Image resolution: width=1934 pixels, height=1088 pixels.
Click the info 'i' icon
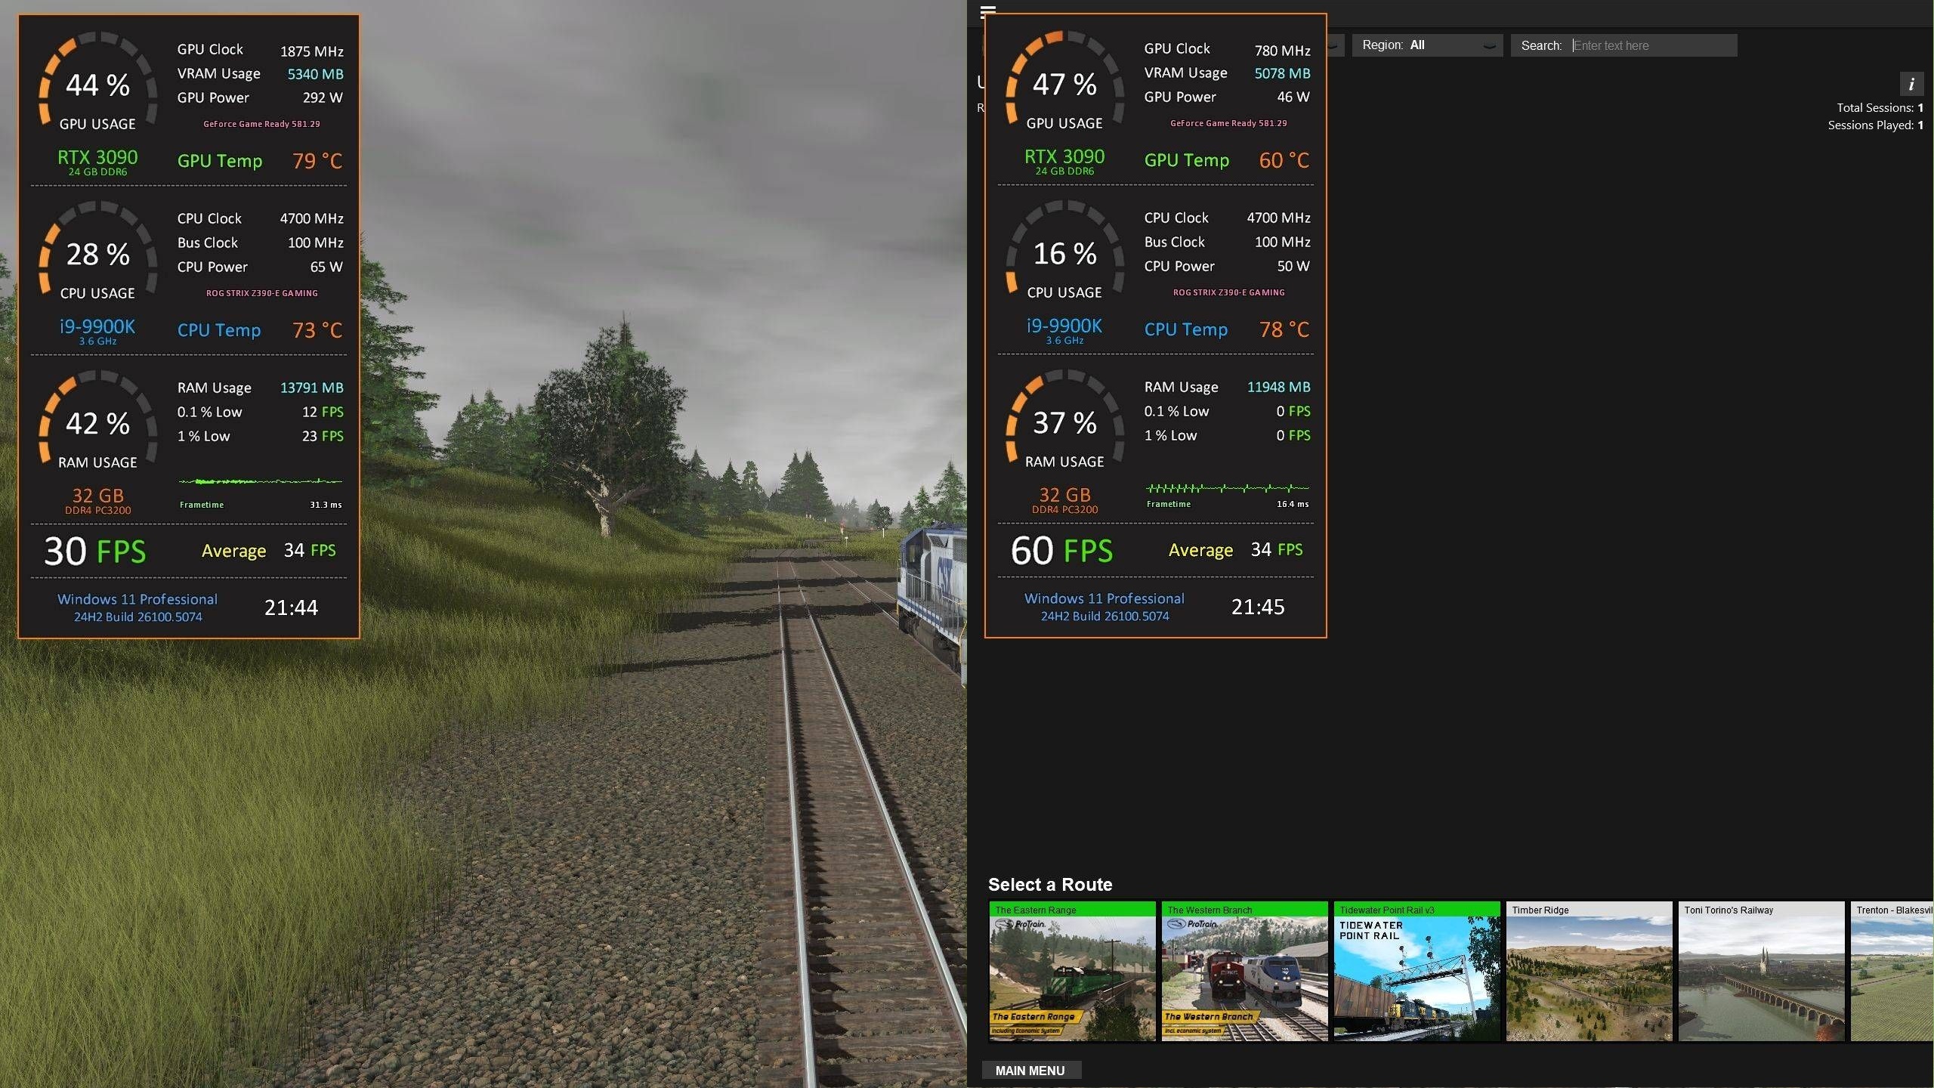tap(1911, 84)
